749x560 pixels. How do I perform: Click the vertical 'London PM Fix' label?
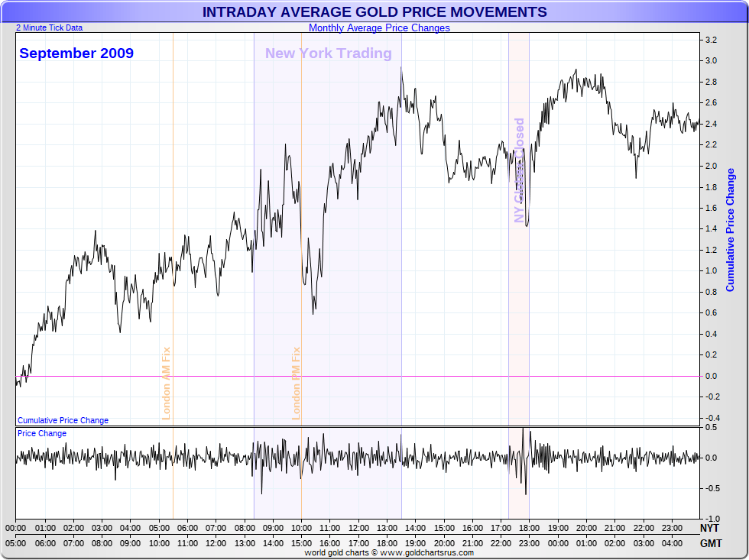[x=297, y=384]
